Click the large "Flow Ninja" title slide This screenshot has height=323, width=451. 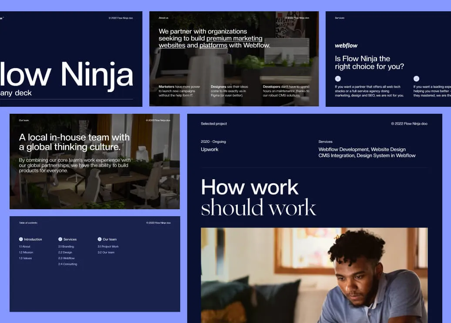67,74
